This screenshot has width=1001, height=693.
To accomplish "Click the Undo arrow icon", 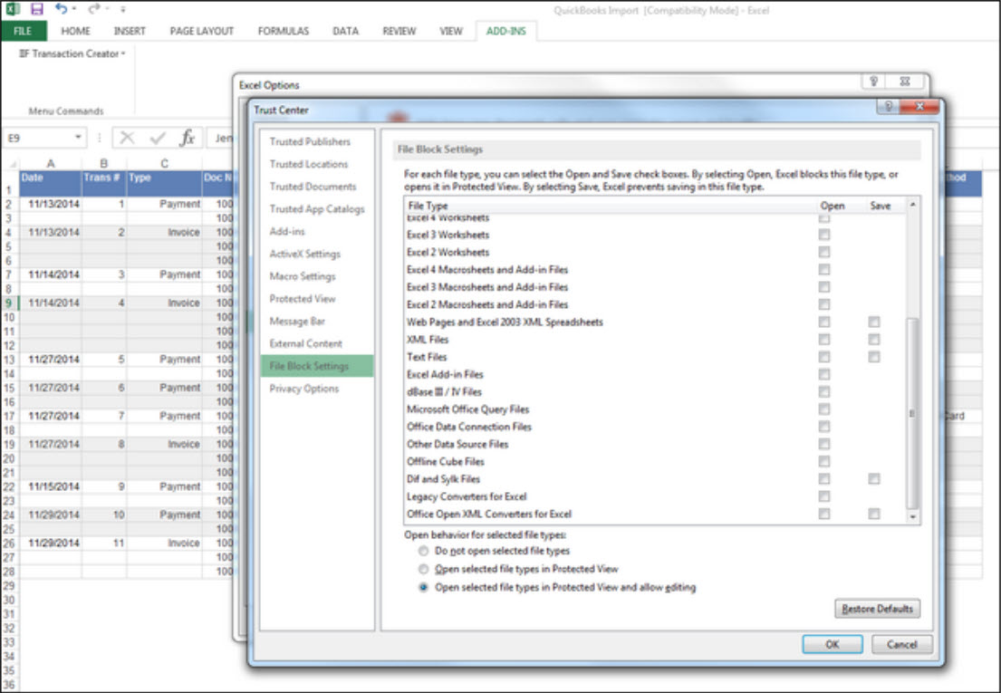I will (62, 9).
